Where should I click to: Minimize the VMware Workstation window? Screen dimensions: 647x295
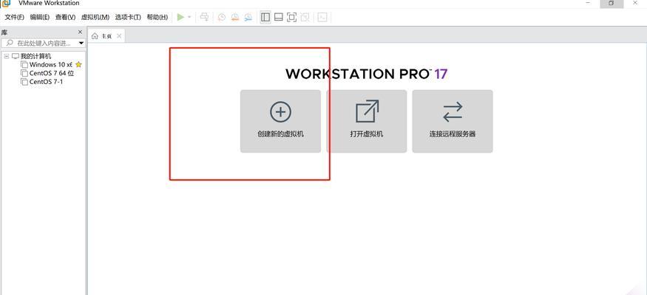[x=588, y=3]
